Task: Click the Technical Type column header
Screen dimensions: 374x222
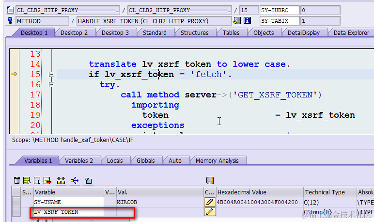Action: click(x=330, y=192)
